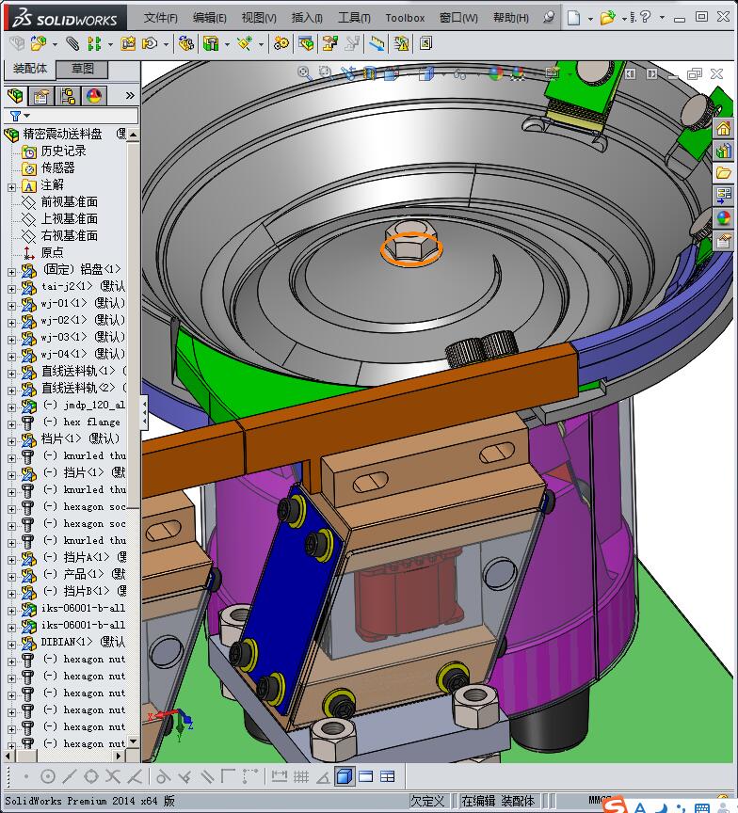This screenshot has height=813, width=738.
Task: Click the Assembly Features icon
Action: click(x=211, y=43)
